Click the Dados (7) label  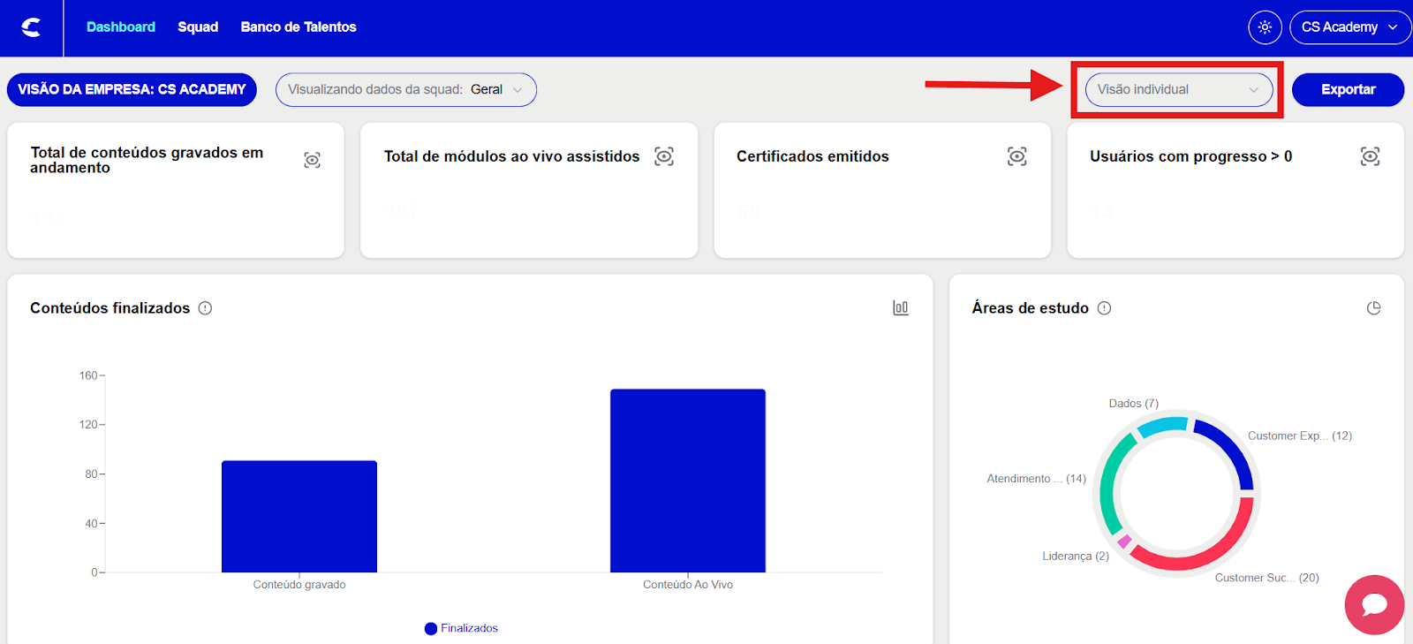[x=1134, y=404]
